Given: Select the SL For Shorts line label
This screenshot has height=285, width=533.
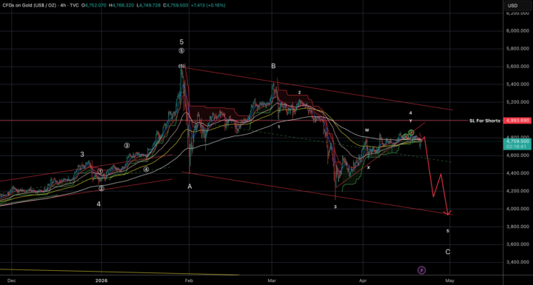Looking at the screenshot, I should pyautogui.click(x=484, y=121).
